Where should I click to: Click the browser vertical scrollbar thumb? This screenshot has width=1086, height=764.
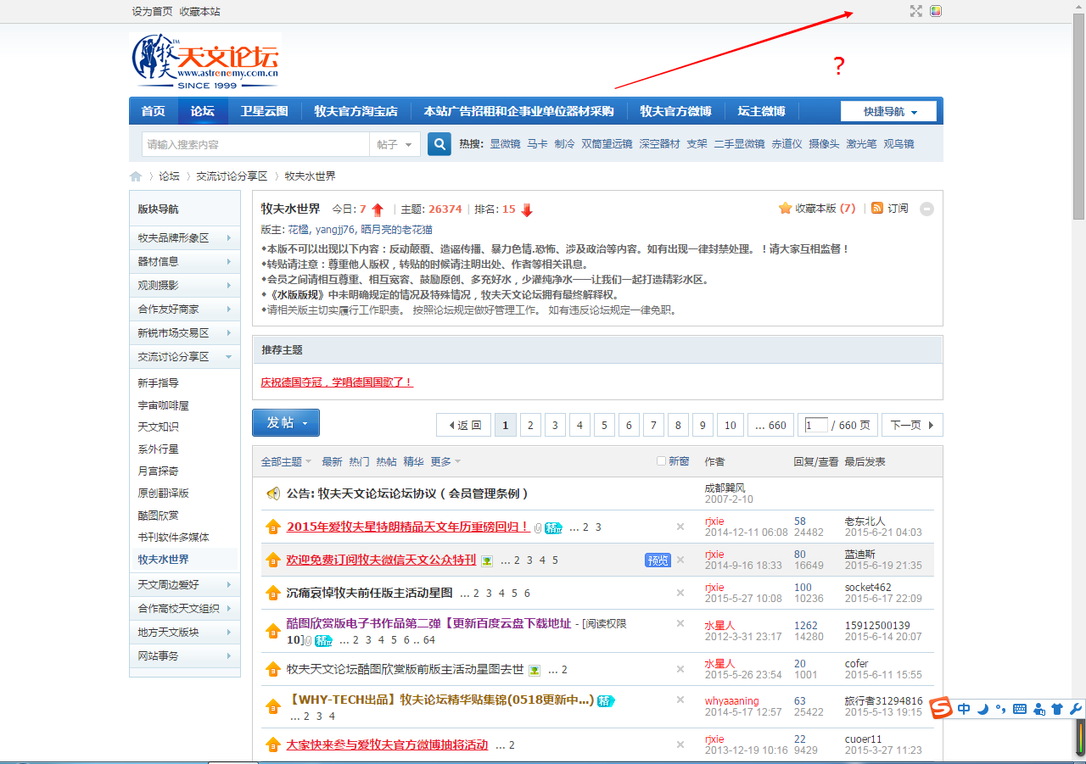(x=1079, y=116)
